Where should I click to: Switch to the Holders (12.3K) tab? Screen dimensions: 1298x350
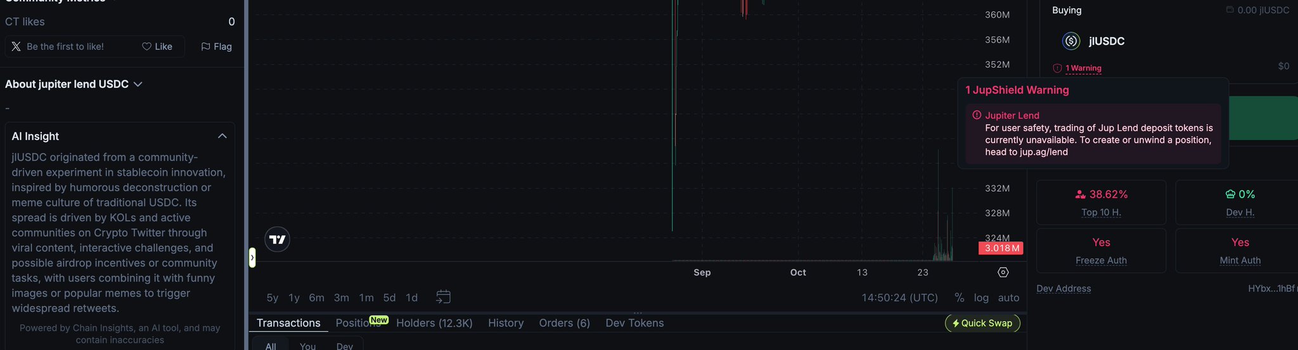[434, 323]
